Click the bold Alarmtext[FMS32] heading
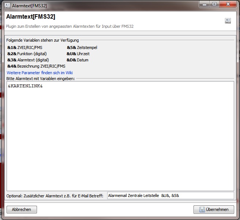 pos(31,17)
